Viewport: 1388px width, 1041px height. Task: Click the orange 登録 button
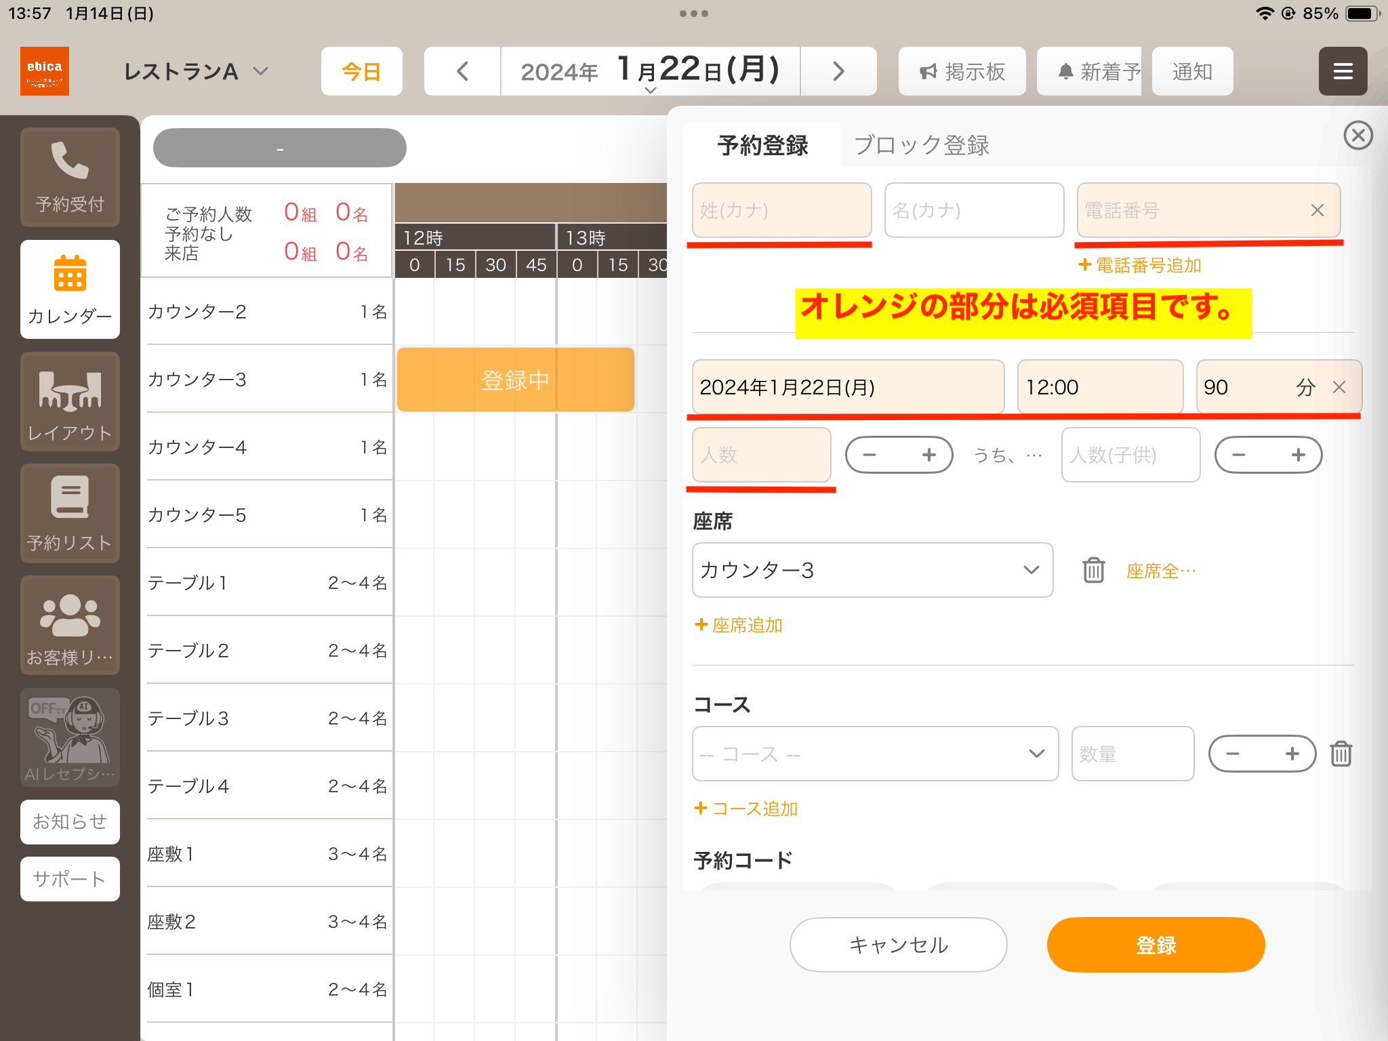pyautogui.click(x=1156, y=945)
